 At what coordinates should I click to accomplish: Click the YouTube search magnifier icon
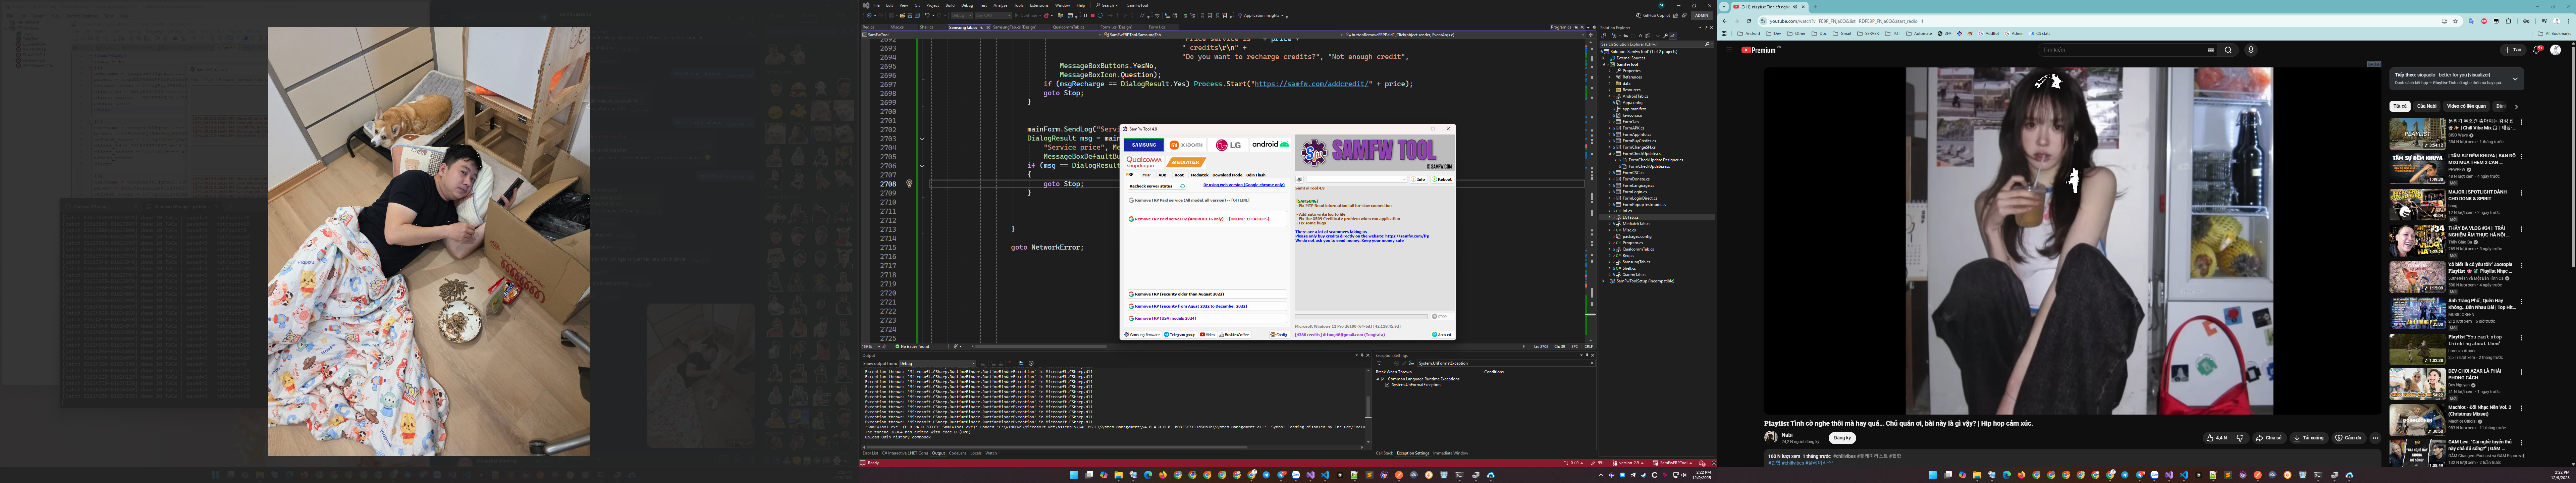click(2228, 50)
